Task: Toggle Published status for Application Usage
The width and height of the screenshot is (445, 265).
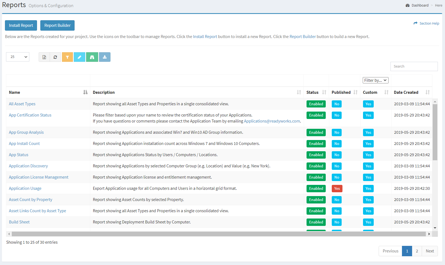Action: click(x=337, y=188)
